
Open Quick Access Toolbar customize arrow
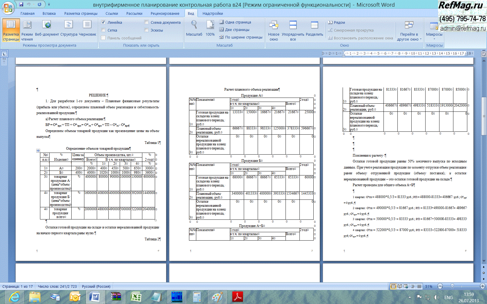click(49, 5)
